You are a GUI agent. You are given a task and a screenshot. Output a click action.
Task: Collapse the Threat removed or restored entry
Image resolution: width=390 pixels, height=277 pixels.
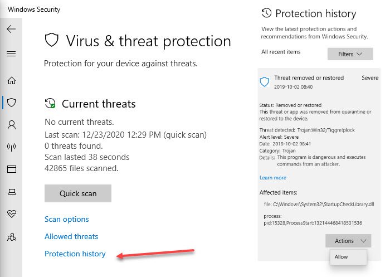(309, 78)
